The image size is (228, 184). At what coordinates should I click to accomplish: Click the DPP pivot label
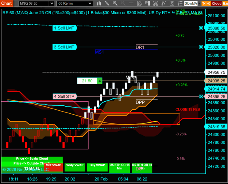coord(140,102)
